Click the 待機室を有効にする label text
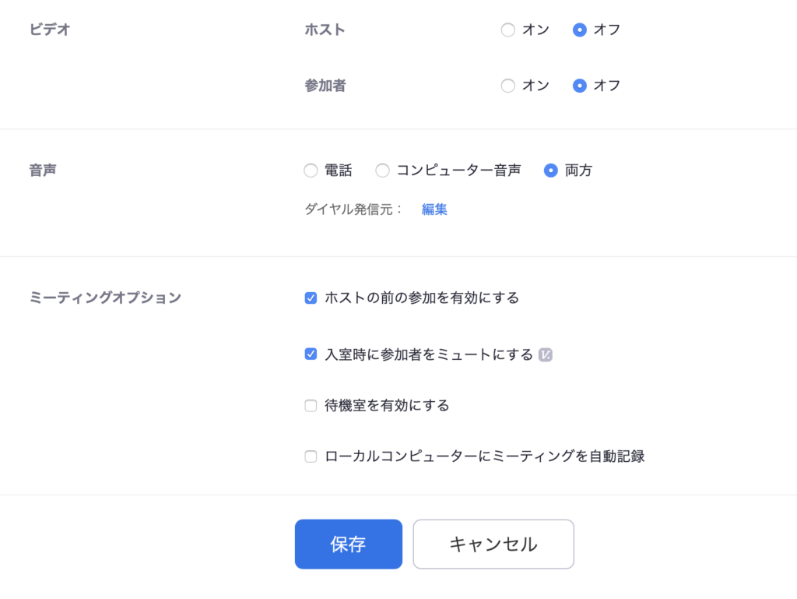 tap(388, 405)
